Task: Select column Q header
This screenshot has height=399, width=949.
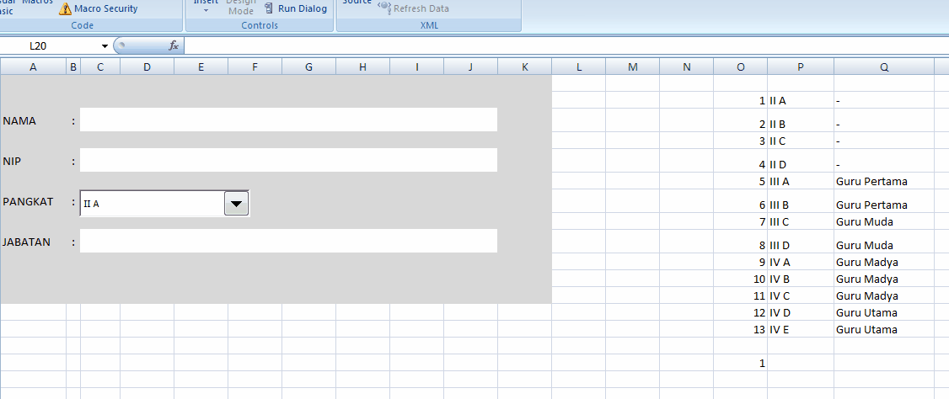Action: (885, 67)
